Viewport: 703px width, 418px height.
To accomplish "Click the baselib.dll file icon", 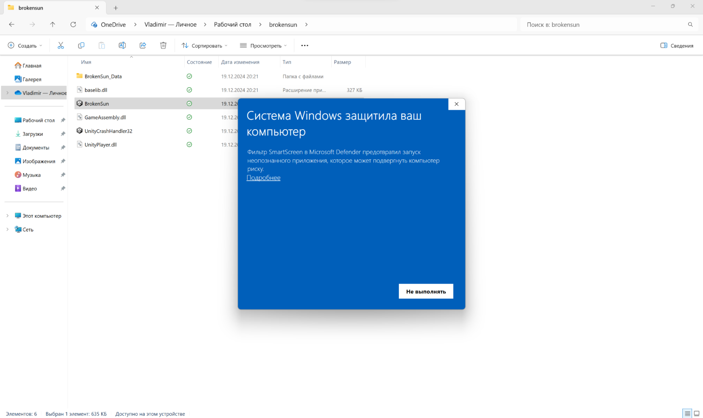I will pyautogui.click(x=79, y=90).
